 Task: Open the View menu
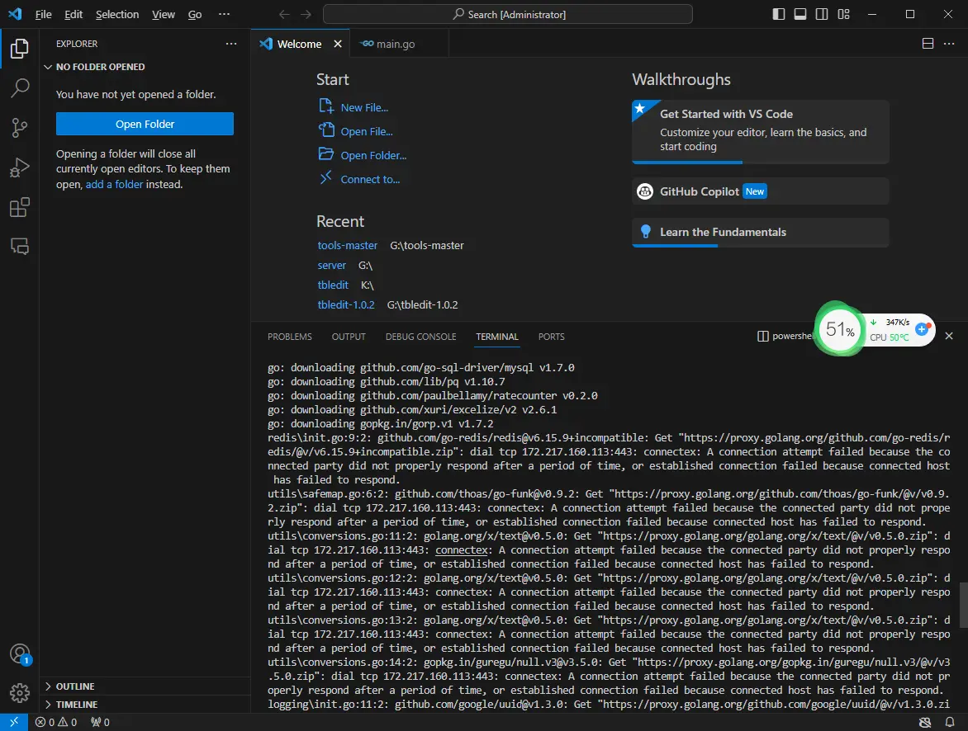click(x=164, y=14)
